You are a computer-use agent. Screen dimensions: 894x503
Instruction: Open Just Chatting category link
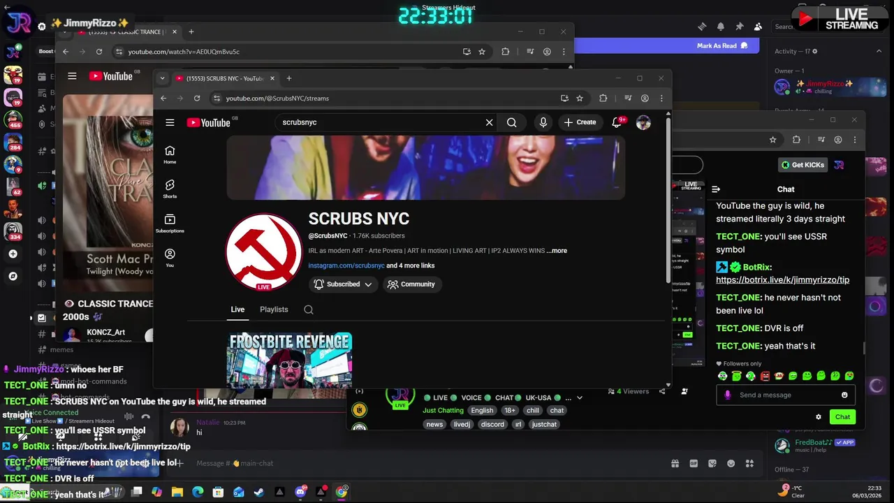pyautogui.click(x=443, y=411)
